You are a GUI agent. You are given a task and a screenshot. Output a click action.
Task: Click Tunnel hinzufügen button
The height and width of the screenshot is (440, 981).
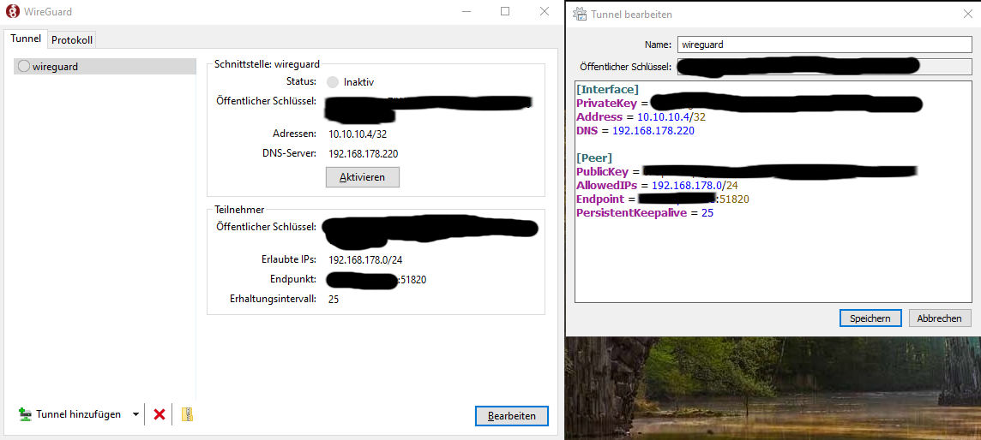(70, 414)
